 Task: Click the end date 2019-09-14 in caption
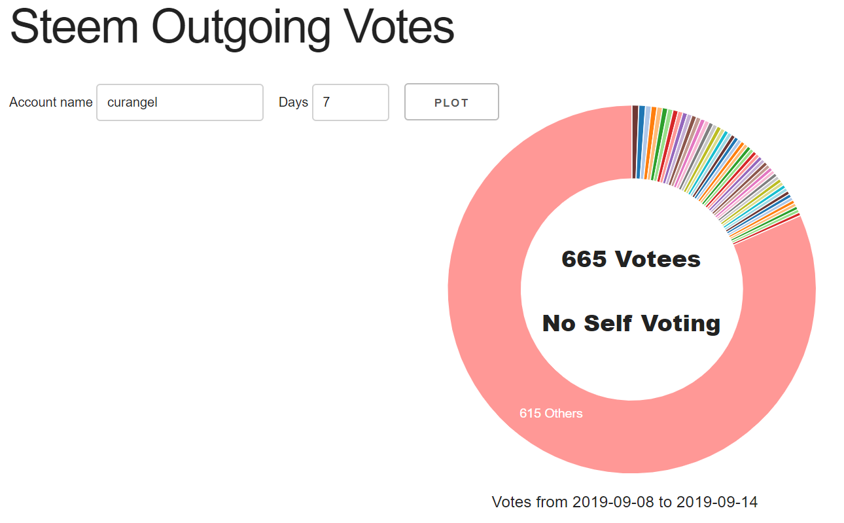[x=717, y=503]
